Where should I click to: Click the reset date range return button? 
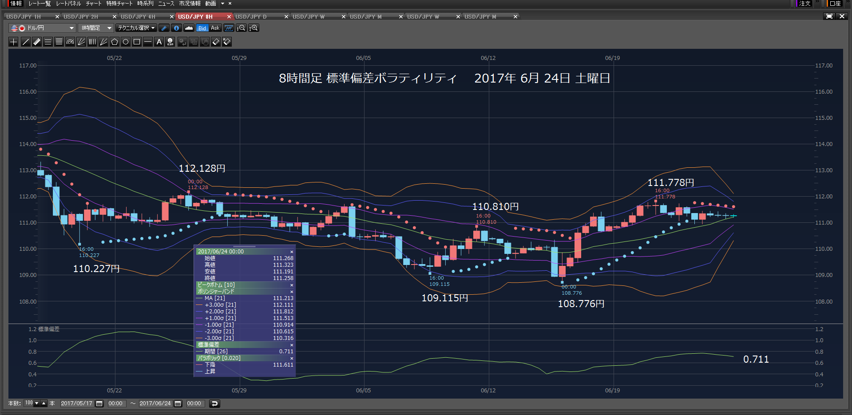(x=214, y=403)
